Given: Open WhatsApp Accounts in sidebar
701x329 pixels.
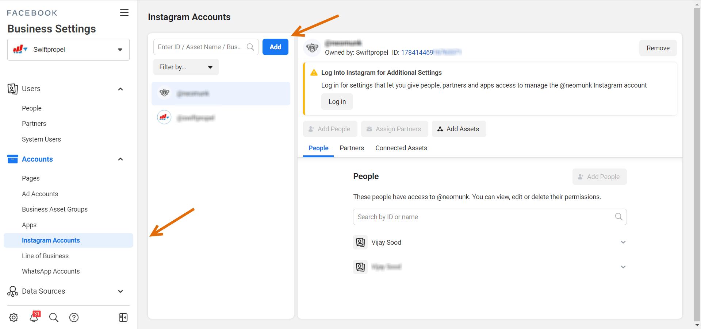Looking at the screenshot, I should point(51,271).
